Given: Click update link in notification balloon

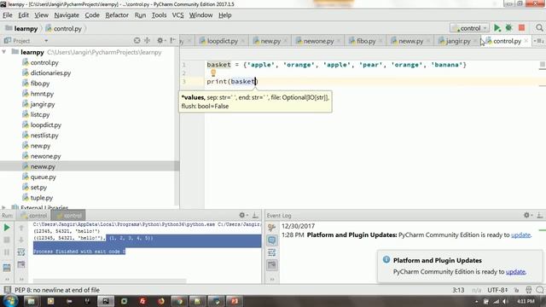Looking at the screenshot, I should coord(515,271).
